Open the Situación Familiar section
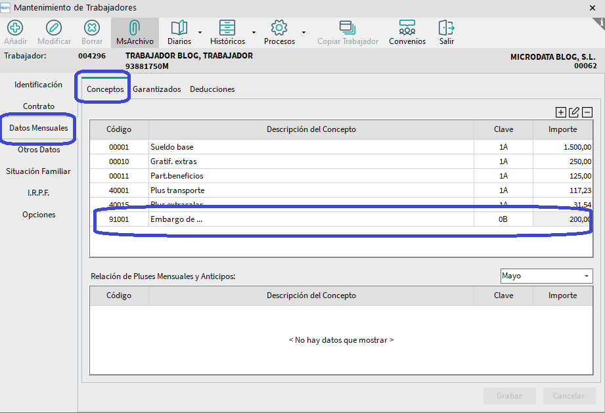605x413 pixels. tap(38, 171)
